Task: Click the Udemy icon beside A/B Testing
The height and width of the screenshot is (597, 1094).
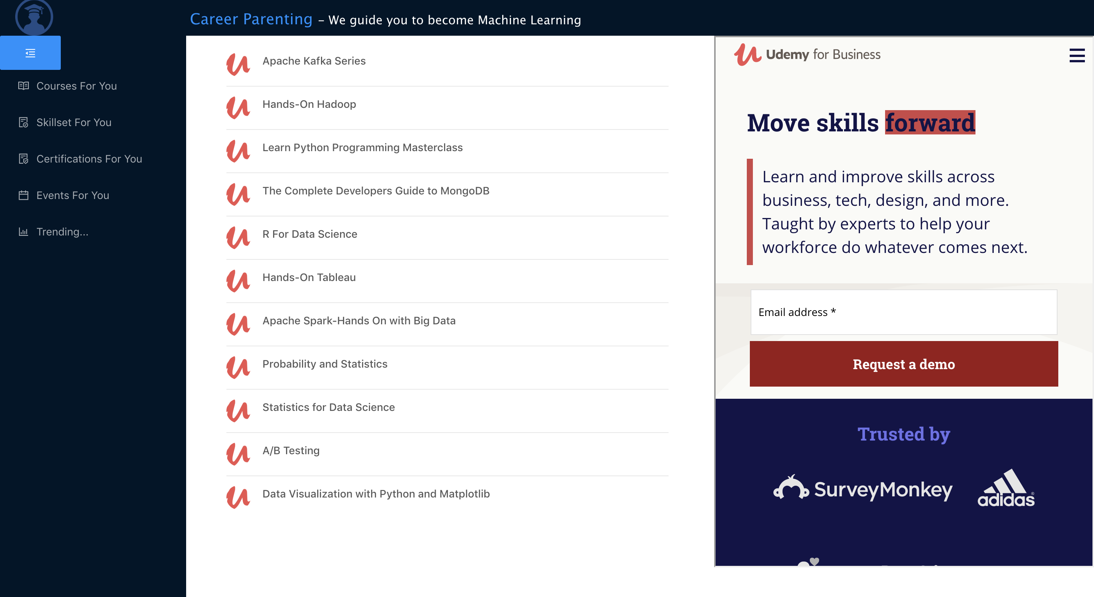Action: point(238,454)
